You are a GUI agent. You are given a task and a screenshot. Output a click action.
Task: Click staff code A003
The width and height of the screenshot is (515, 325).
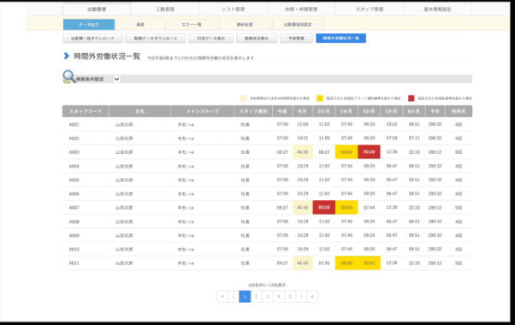74,152
